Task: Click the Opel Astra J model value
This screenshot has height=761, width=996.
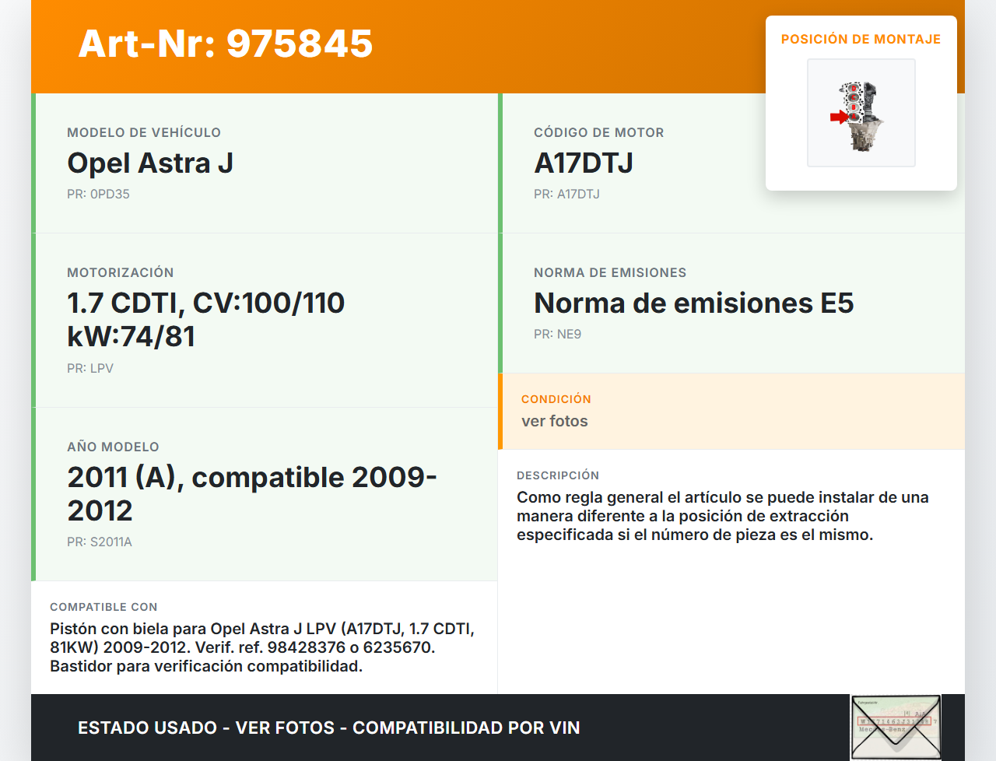Action: click(x=150, y=163)
